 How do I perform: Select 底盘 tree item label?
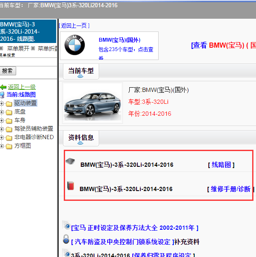click(20, 112)
